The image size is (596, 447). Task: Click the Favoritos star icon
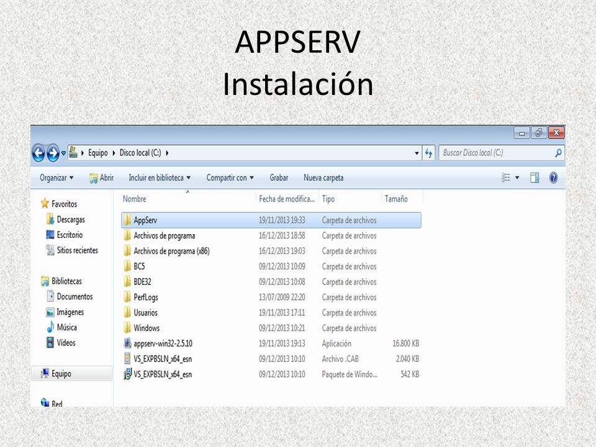(45, 204)
